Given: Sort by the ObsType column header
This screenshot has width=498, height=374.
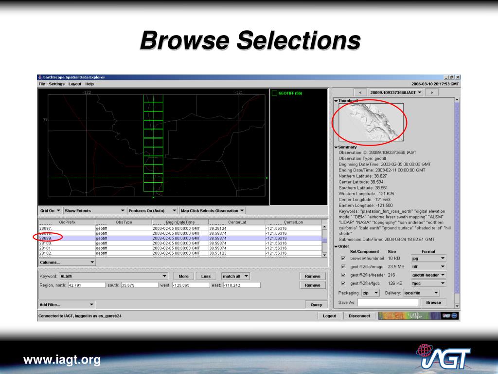Looking at the screenshot, I should pos(124,222).
